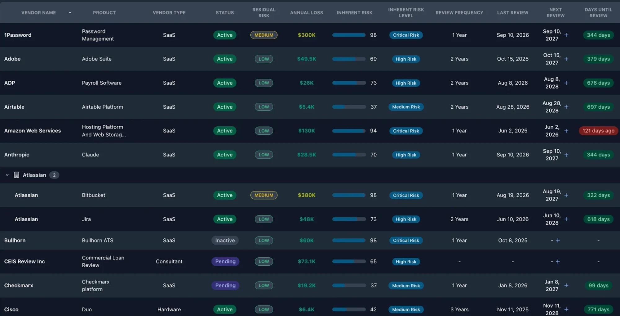620x316 pixels.
Task: Click the plus icon beside Adobe's Oct 15, 2027
Action: (566, 59)
